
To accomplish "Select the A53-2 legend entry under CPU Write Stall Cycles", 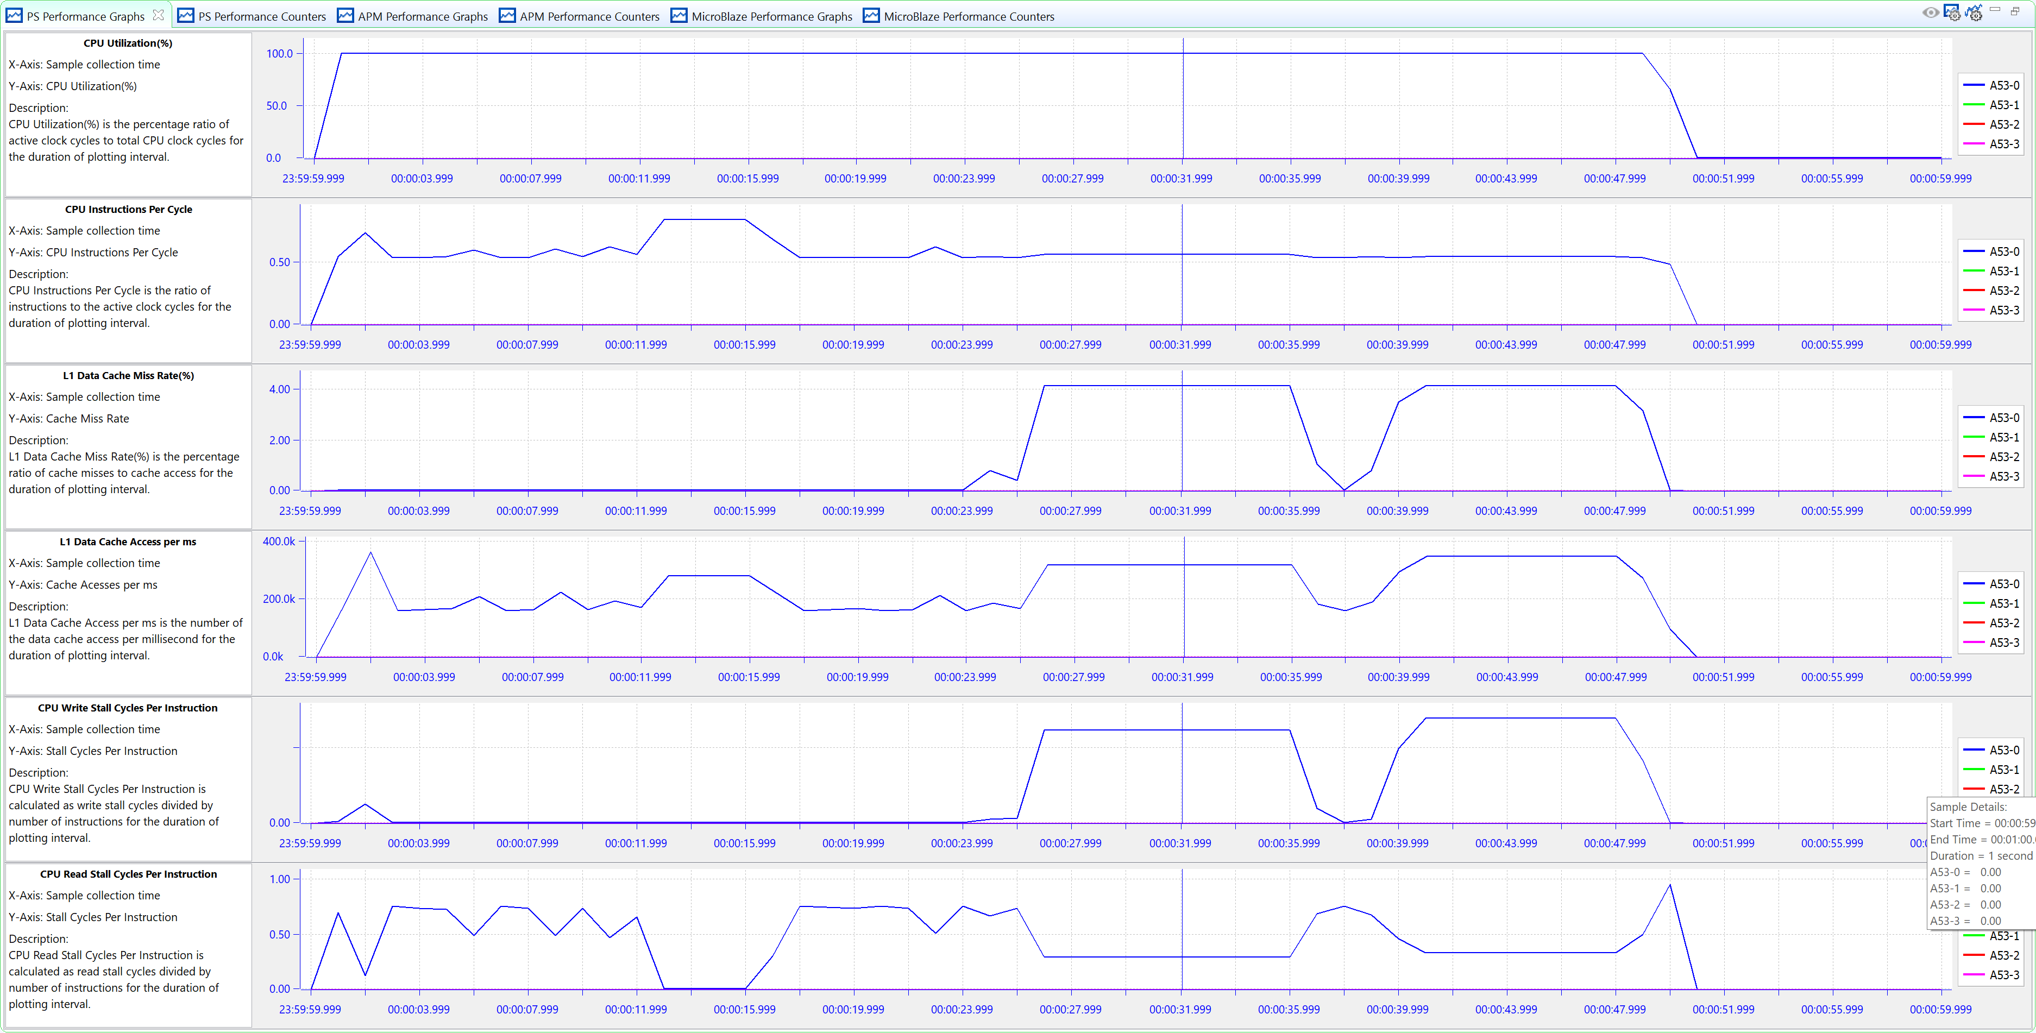I will (2002, 789).
